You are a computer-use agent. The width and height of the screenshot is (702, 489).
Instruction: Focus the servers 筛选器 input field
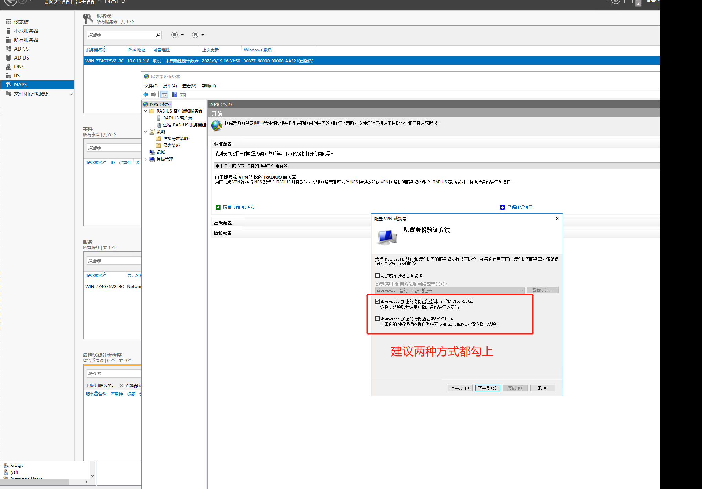pos(121,35)
